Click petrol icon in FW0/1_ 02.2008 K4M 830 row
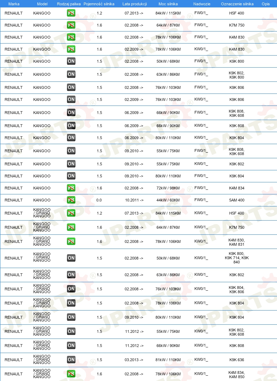 pos(71,37)
